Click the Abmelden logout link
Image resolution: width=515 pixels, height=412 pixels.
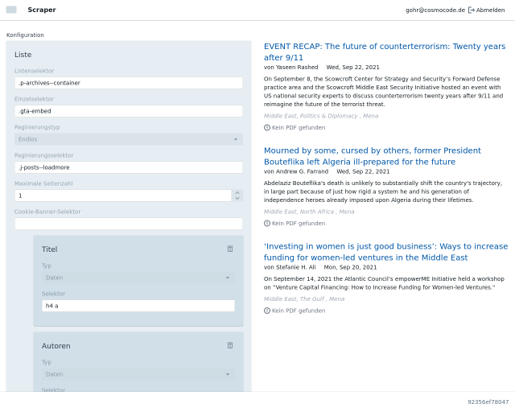pyautogui.click(x=490, y=10)
